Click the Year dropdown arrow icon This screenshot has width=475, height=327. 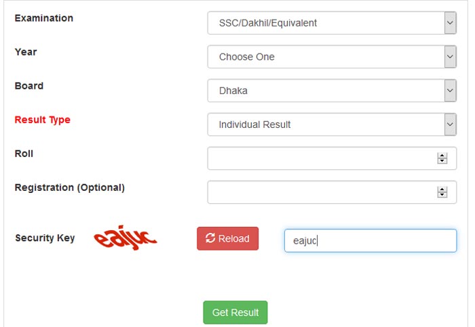point(450,57)
